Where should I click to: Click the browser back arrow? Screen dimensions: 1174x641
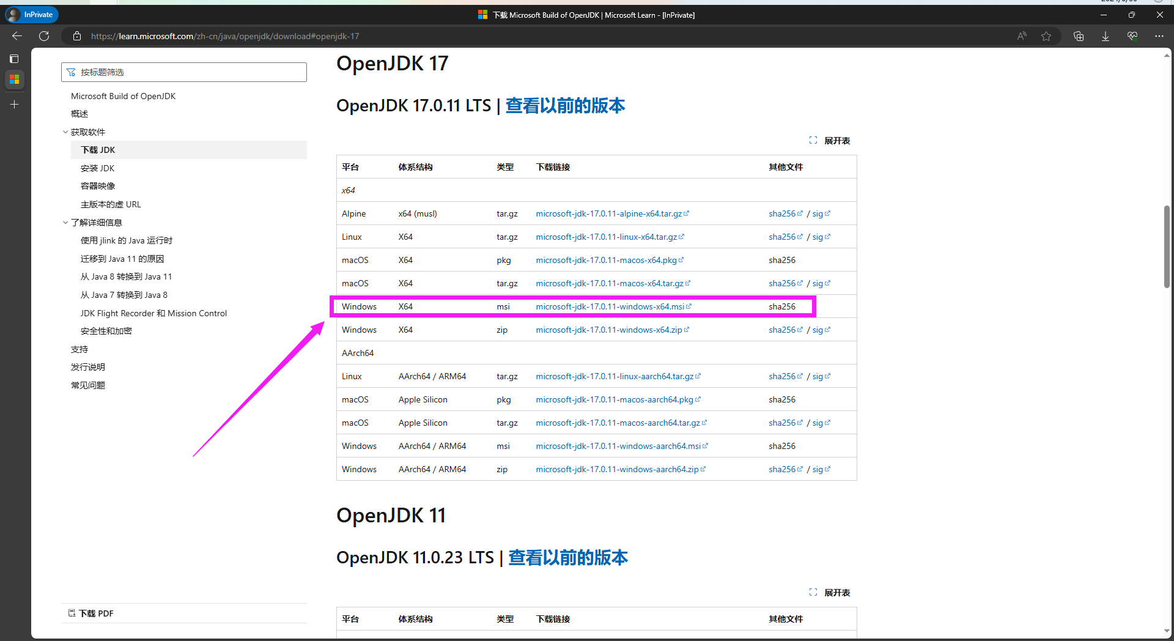point(17,36)
